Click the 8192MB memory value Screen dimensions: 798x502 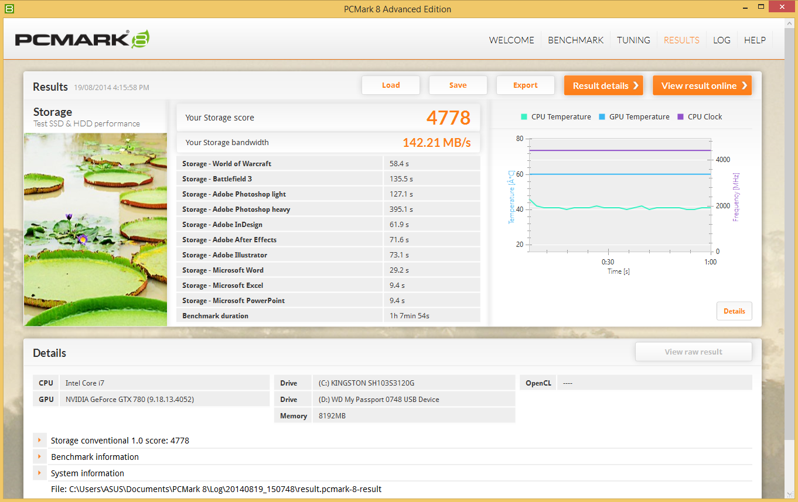[333, 416]
